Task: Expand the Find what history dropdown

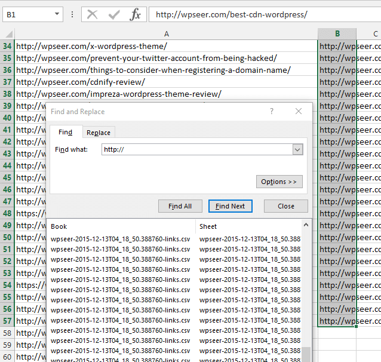Action: 297,149
